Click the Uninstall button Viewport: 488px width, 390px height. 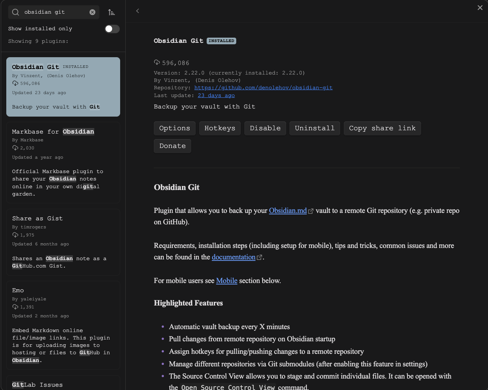coord(315,128)
